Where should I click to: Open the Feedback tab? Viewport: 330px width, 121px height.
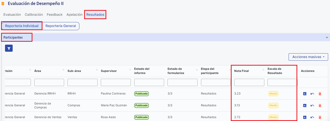tap(55, 15)
